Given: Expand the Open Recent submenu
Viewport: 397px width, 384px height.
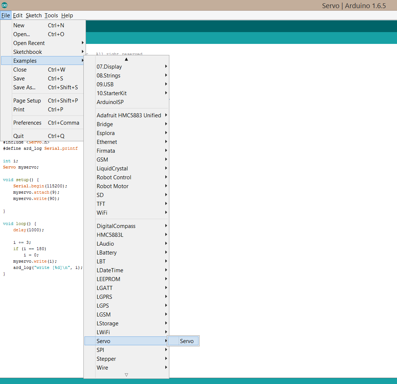Looking at the screenshot, I should pos(42,43).
